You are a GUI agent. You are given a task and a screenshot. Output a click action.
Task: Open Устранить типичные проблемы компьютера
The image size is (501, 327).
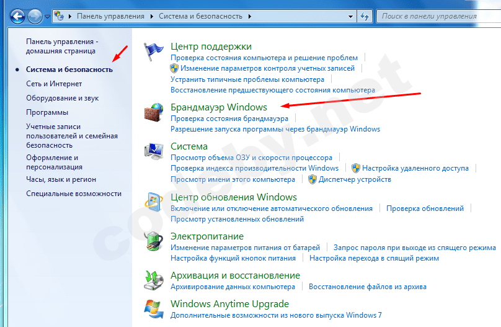247,79
